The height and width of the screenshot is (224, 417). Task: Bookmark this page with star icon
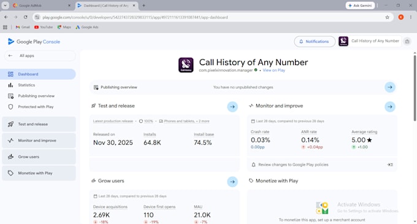[x=387, y=17]
